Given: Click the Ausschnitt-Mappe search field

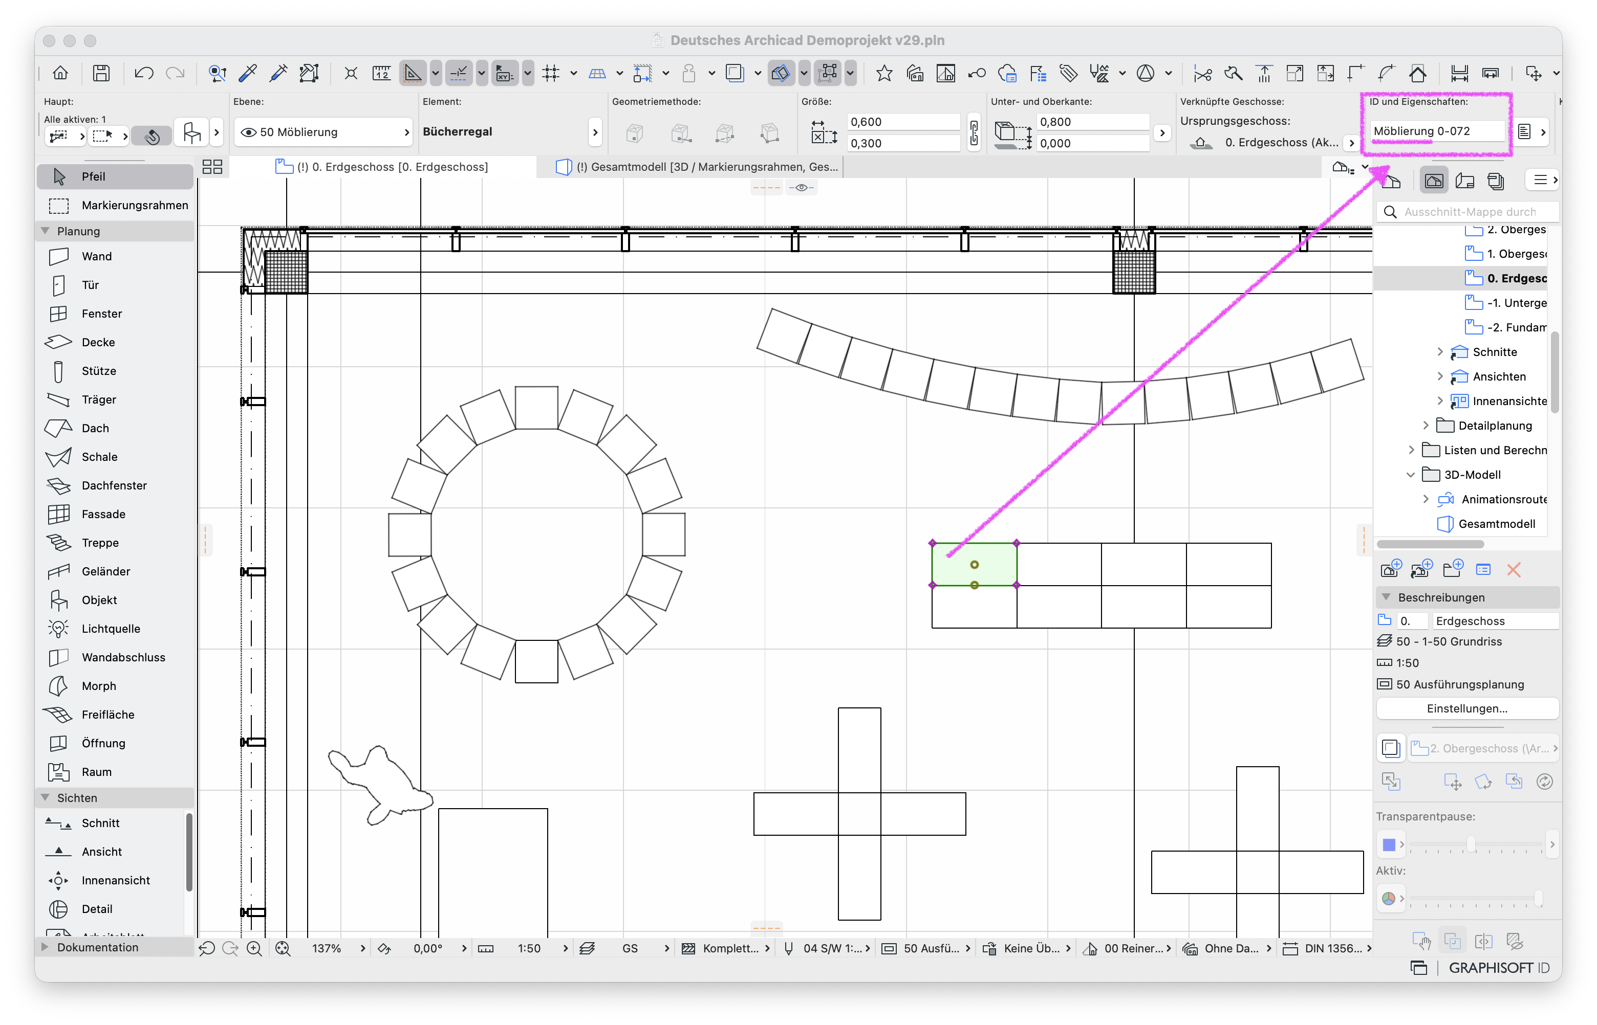Looking at the screenshot, I should 1468,212.
